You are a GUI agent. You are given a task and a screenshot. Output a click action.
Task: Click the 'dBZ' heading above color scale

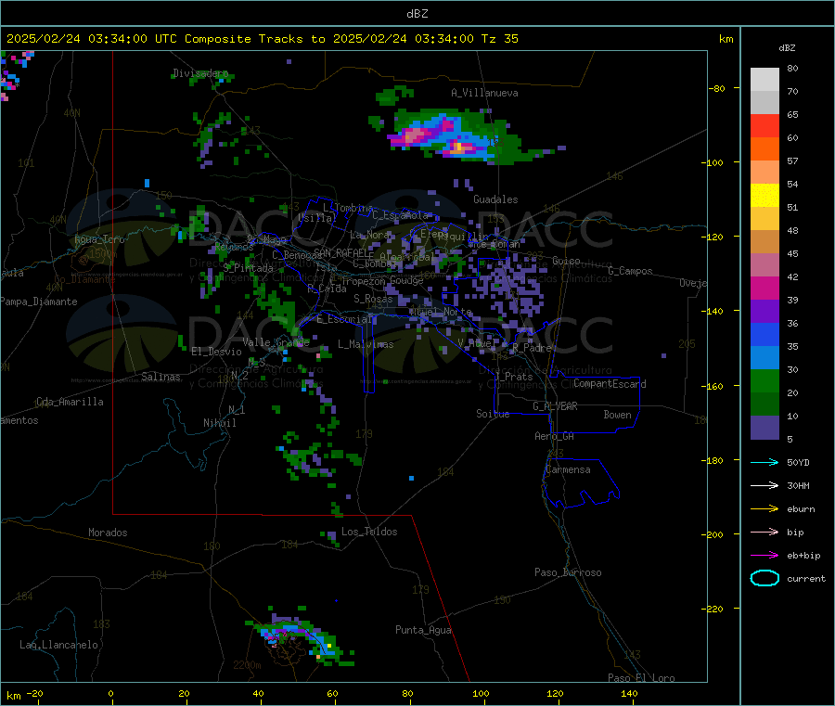coord(787,48)
